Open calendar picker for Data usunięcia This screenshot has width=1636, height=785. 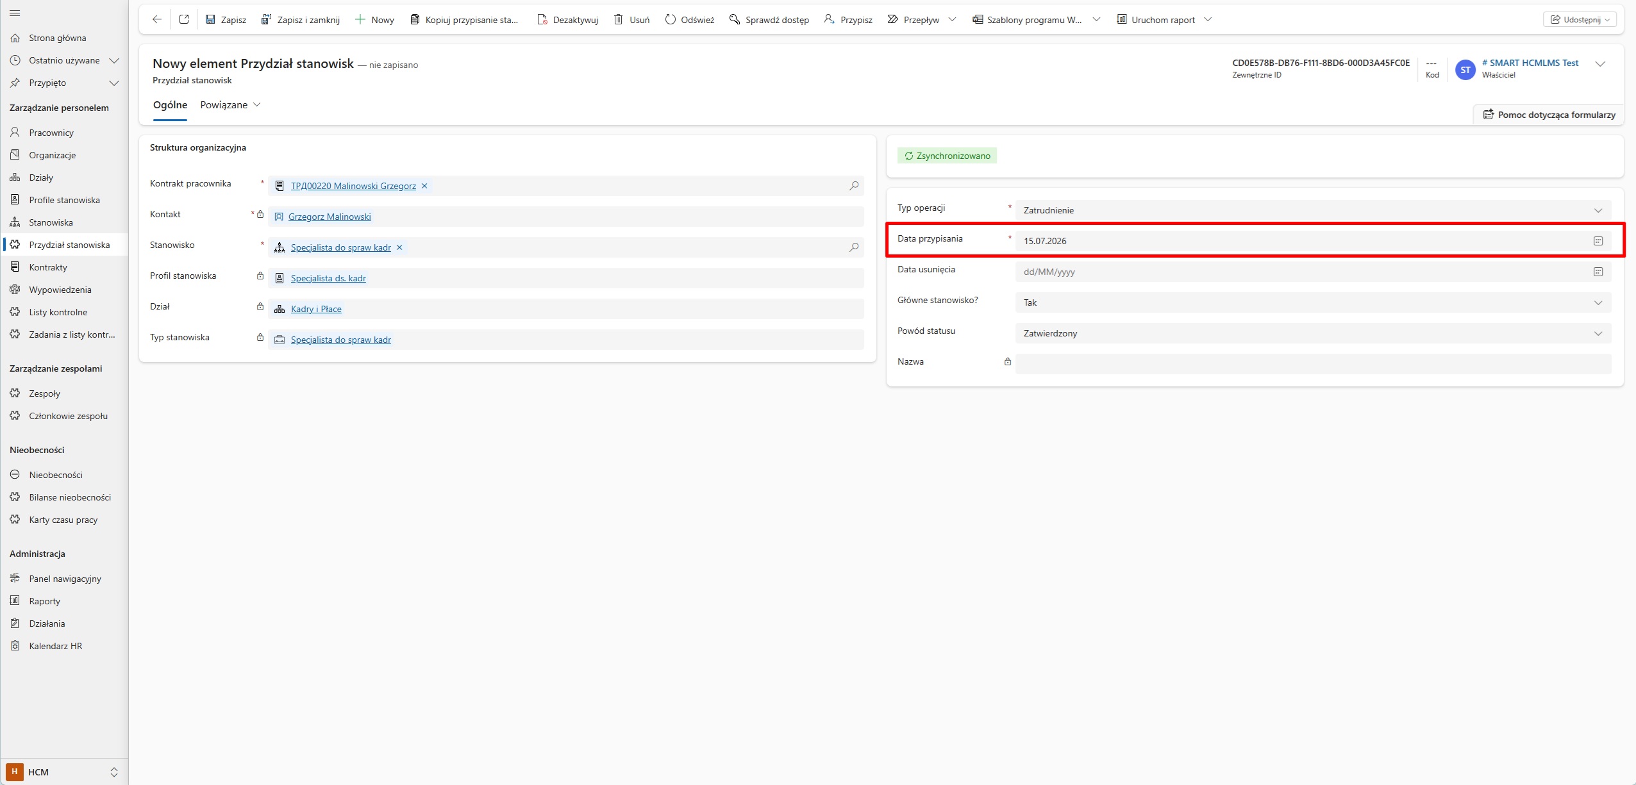1598,272
